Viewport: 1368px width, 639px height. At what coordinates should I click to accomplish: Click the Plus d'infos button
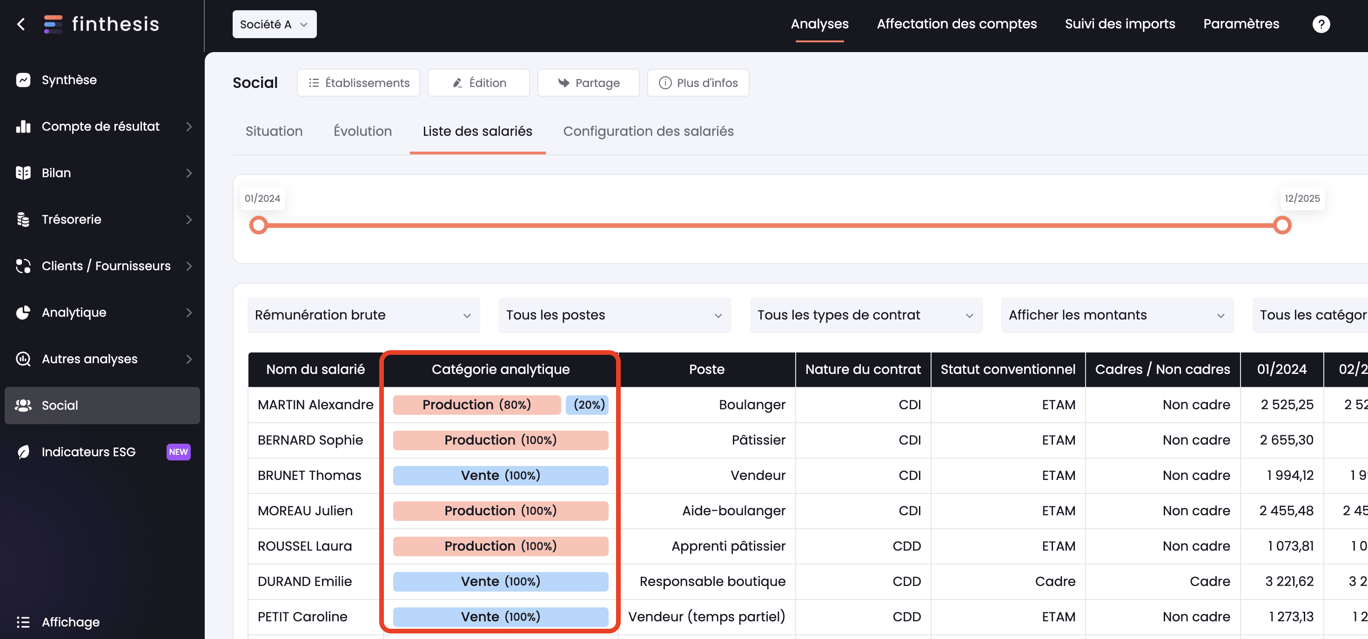pos(698,83)
